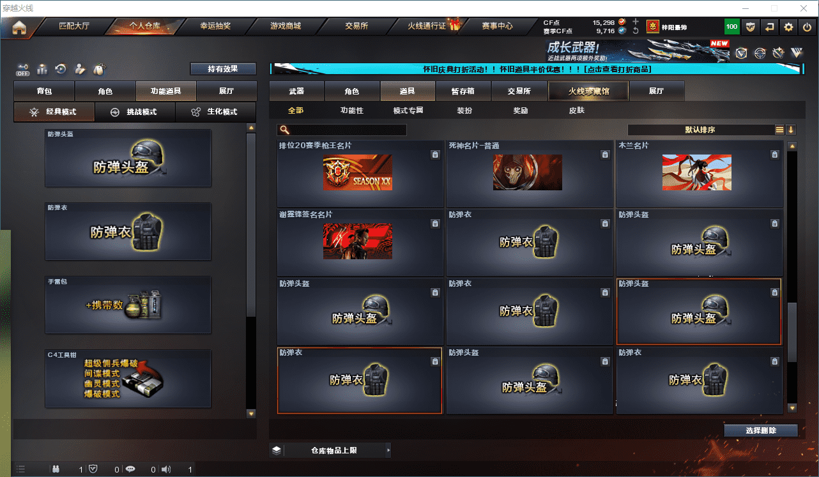Open the ranking podium icon

[x=42, y=69]
